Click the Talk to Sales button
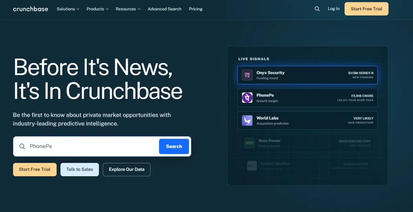Image resolution: width=413 pixels, height=212 pixels. point(80,169)
